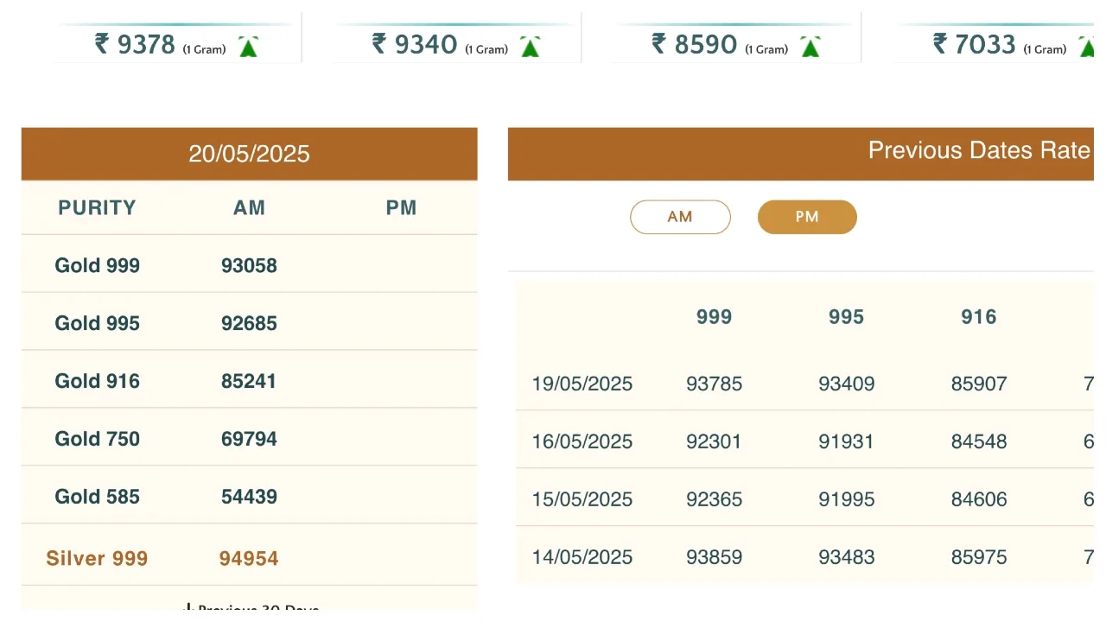Click the 916 column heading in previous rates
The width and height of the screenshot is (1106, 622).
(x=978, y=317)
